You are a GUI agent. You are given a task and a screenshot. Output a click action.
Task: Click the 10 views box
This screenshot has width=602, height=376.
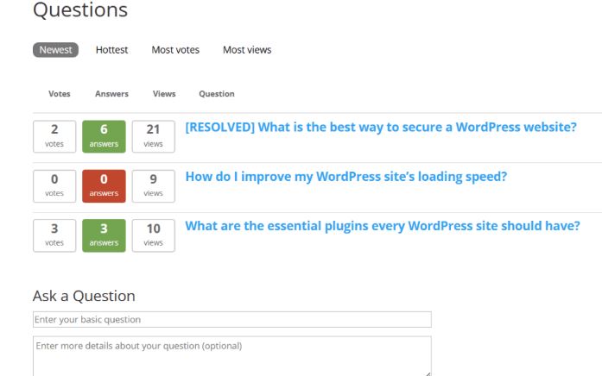[154, 235]
